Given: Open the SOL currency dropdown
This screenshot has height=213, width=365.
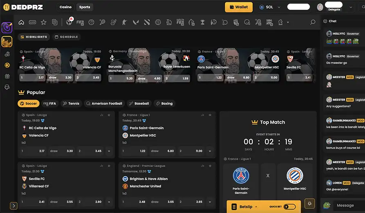Looking at the screenshot, I should point(270,7).
